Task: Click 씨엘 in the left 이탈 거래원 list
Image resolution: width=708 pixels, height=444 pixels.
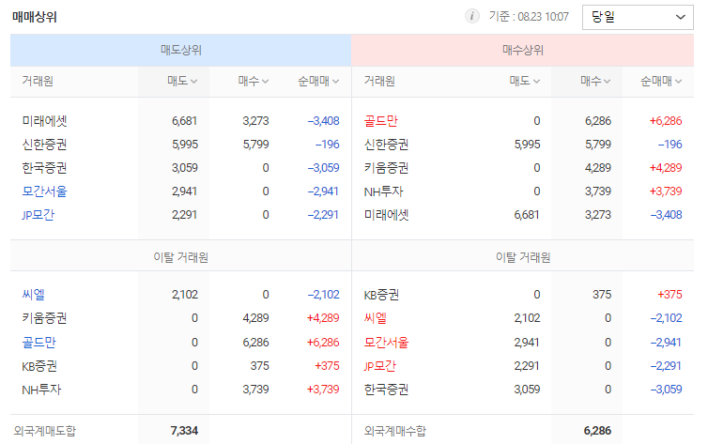Action: 33,295
